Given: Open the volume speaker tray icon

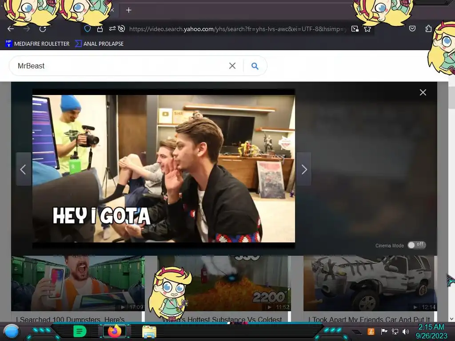Looking at the screenshot, I should [406, 331].
